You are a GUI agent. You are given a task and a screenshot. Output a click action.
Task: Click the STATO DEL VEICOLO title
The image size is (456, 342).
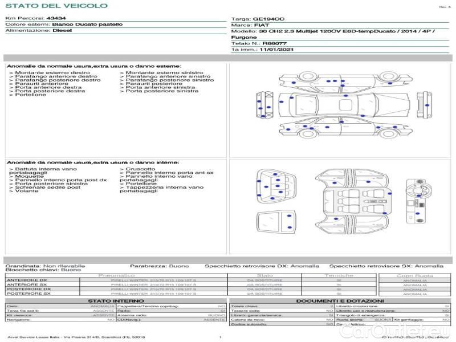click(x=56, y=6)
